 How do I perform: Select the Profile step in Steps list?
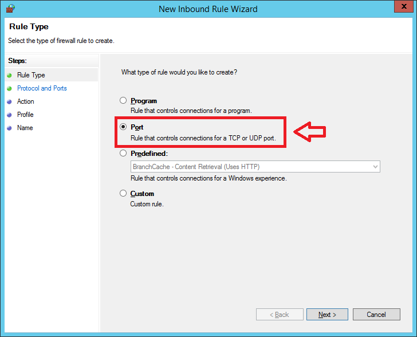[x=25, y=115]
